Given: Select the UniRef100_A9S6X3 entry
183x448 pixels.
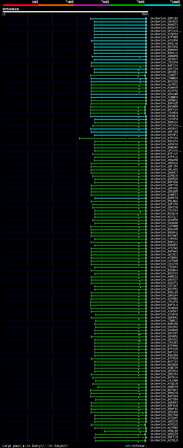Looking at the screenshot, I should click(164, 129).
